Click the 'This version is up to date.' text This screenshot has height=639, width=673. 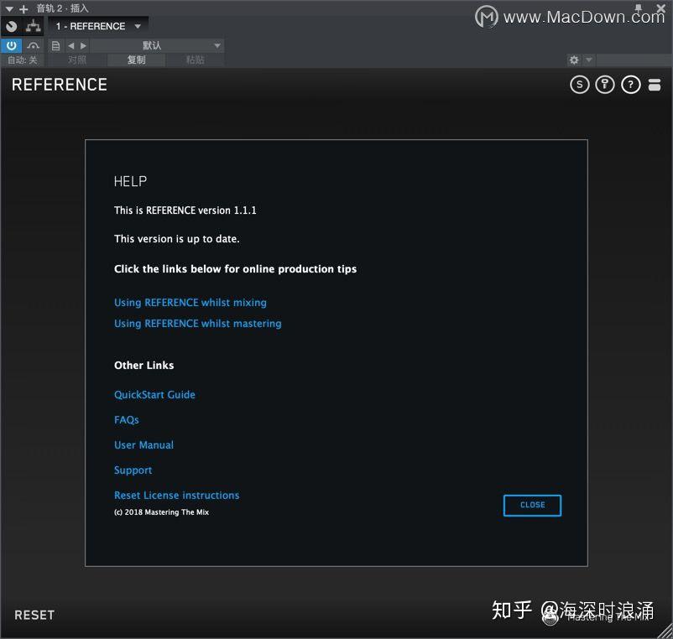click(x=177, y=239)
